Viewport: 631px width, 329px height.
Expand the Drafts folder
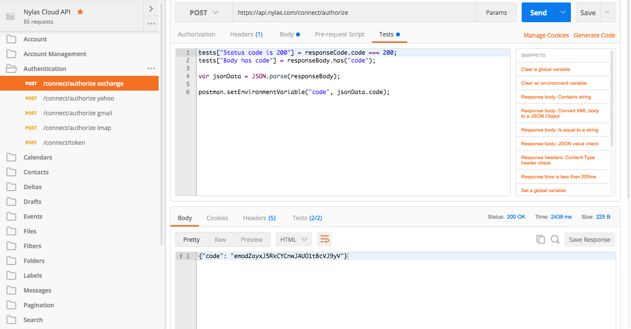(x=79, y=201)
